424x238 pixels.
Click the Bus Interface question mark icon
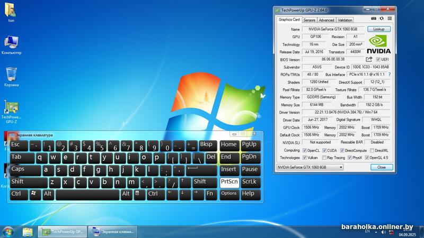388,75
